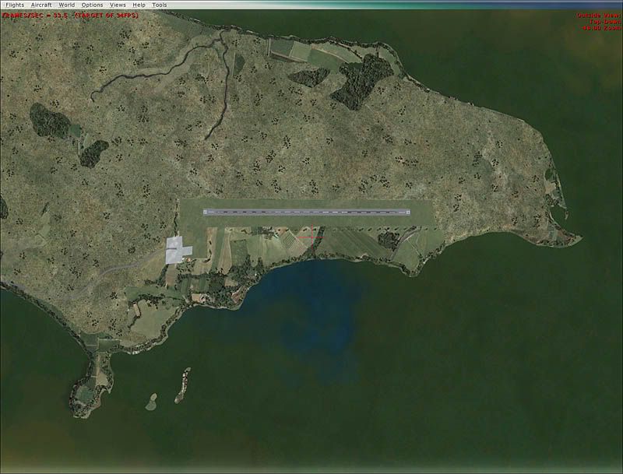Viewport: 623px width, 474px height.
Task: Click the small round offshore island
Action: [151, 399]
